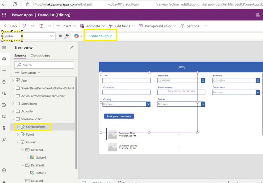Open the toolbar overflow ellipsis menu
The width and height of the screenshot is (263, 183).
pyautogui.click(x=205, y=26)
